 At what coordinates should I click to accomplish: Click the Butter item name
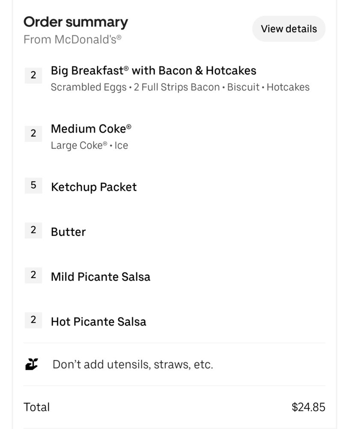point(68,232)
